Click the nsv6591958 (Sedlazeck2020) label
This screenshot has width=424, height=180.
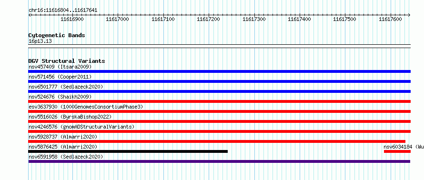(66, 157)
